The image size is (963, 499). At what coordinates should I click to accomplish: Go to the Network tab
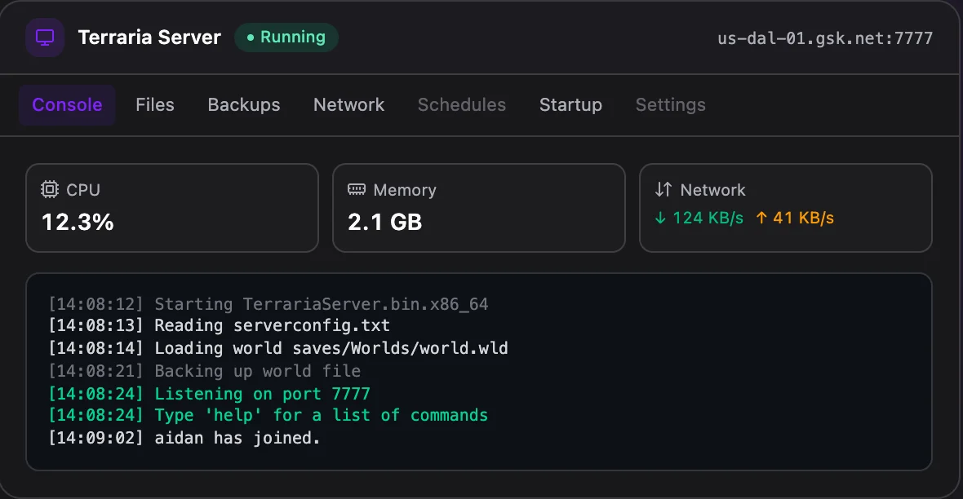(x=348, y=105)
